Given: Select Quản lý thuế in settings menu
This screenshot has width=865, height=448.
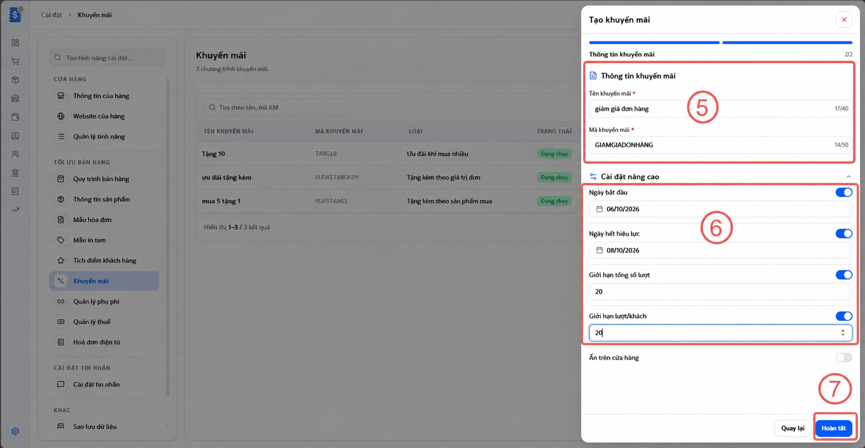Looking at the screenshot, I should [104, 322].
